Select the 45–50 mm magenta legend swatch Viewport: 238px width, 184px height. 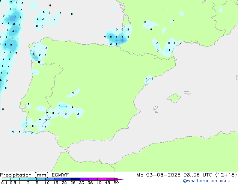coord(110,179)
